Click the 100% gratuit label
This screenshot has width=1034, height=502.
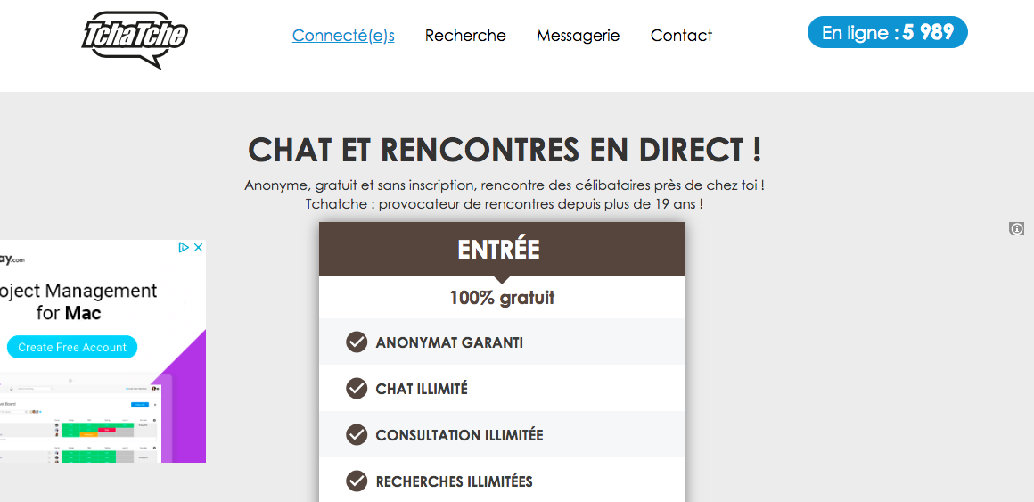pos(502,298)
